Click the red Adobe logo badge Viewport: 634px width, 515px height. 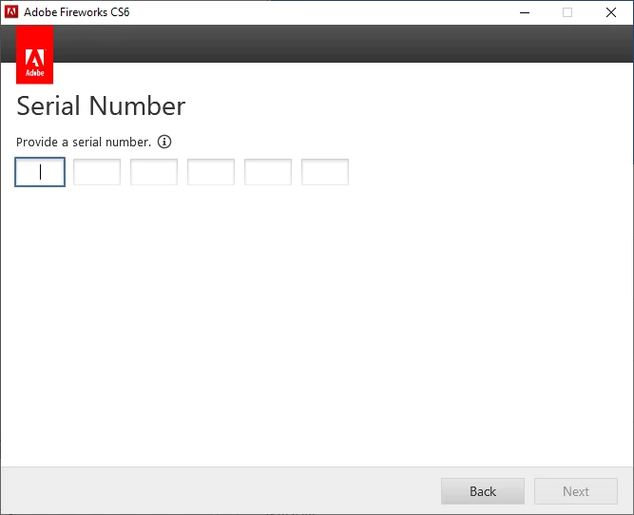[35, 54]
